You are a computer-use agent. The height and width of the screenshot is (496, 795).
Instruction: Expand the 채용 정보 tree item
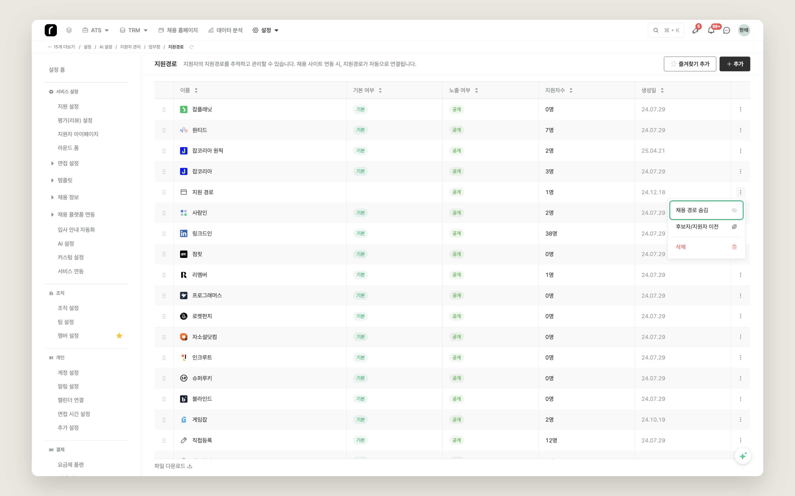52,198
